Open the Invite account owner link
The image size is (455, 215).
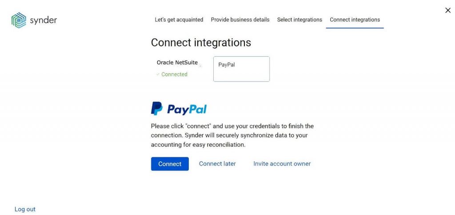coord(282,164)
